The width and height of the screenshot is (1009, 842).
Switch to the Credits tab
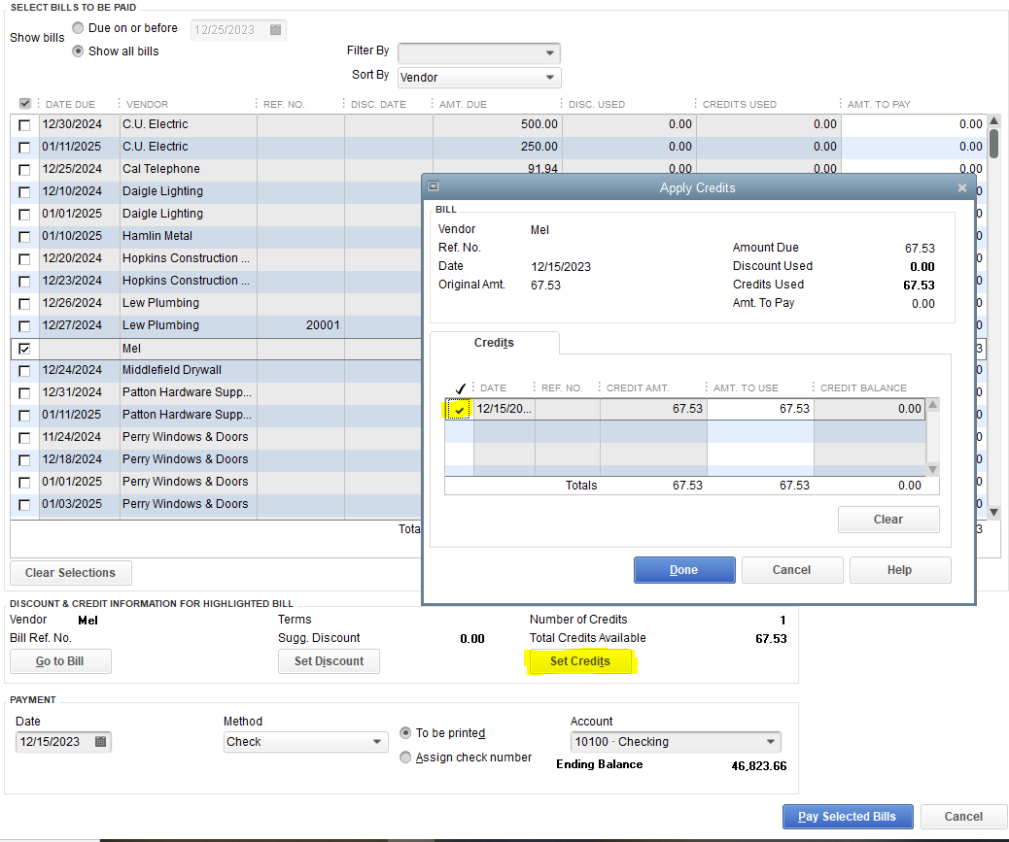[x=494, y=343]
